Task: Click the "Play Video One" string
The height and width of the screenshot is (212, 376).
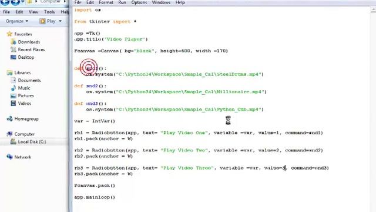Action: [x=184, y=132]
